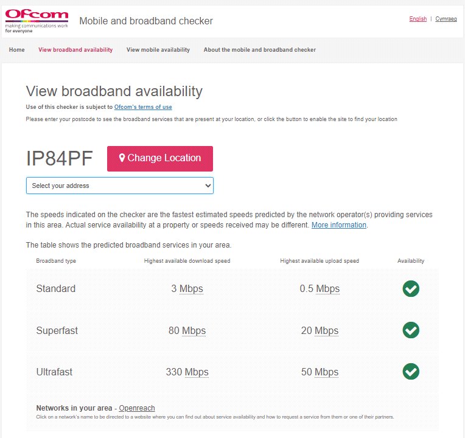Click the Ultrafast availability green checkmark
This screenshot has height=438, width=465.
(x=411, y=372)
